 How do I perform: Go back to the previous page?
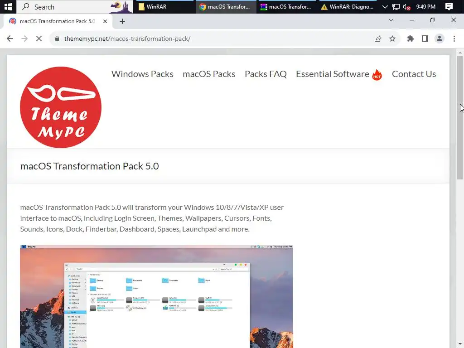[10, 39]
